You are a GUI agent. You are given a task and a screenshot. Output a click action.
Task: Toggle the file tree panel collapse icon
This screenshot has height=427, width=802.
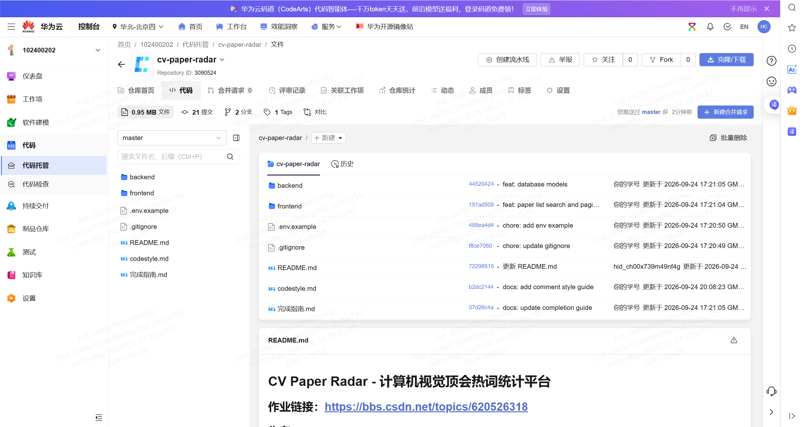[x=236, y=138]
